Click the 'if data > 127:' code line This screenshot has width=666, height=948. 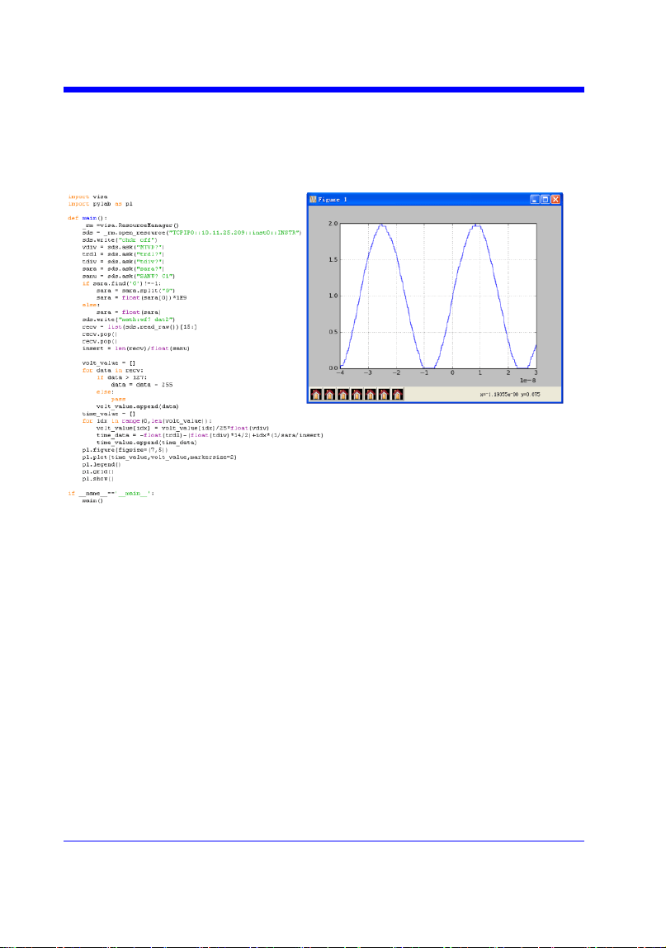[x=121, y=377]
